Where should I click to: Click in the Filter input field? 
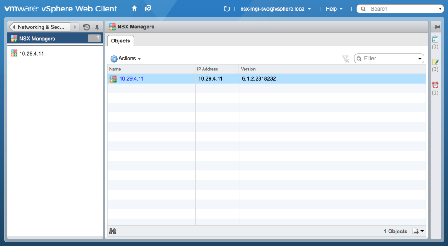coord(389,59)
